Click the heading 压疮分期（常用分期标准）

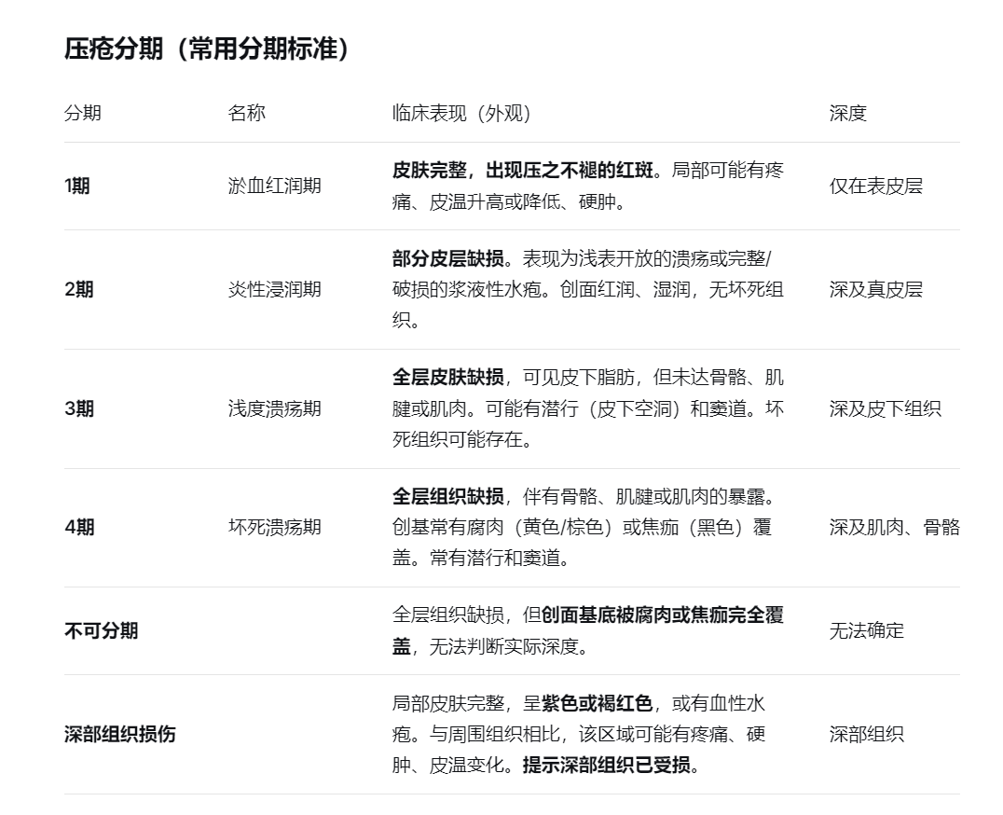(x=207, y=49)
